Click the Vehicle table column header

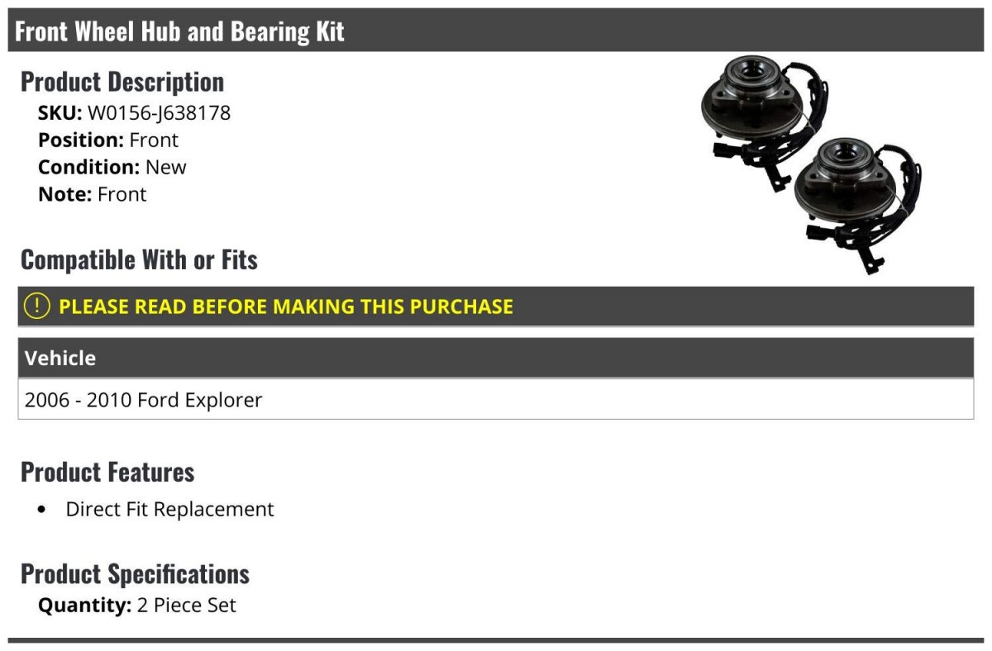pos(60,359)
